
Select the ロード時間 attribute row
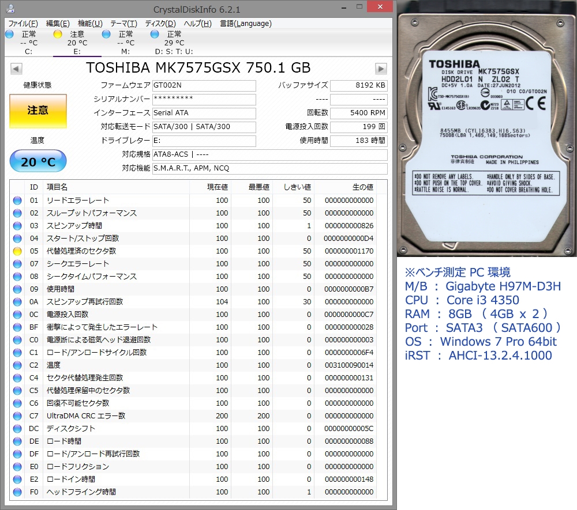193,441
